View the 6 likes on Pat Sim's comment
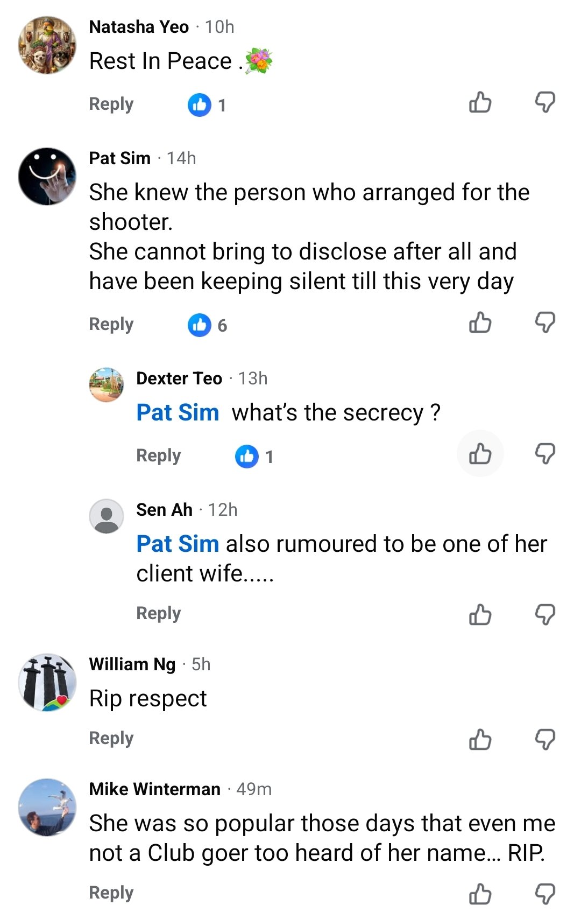This screenshot has height=919, width=581. (x=208, y=325)
